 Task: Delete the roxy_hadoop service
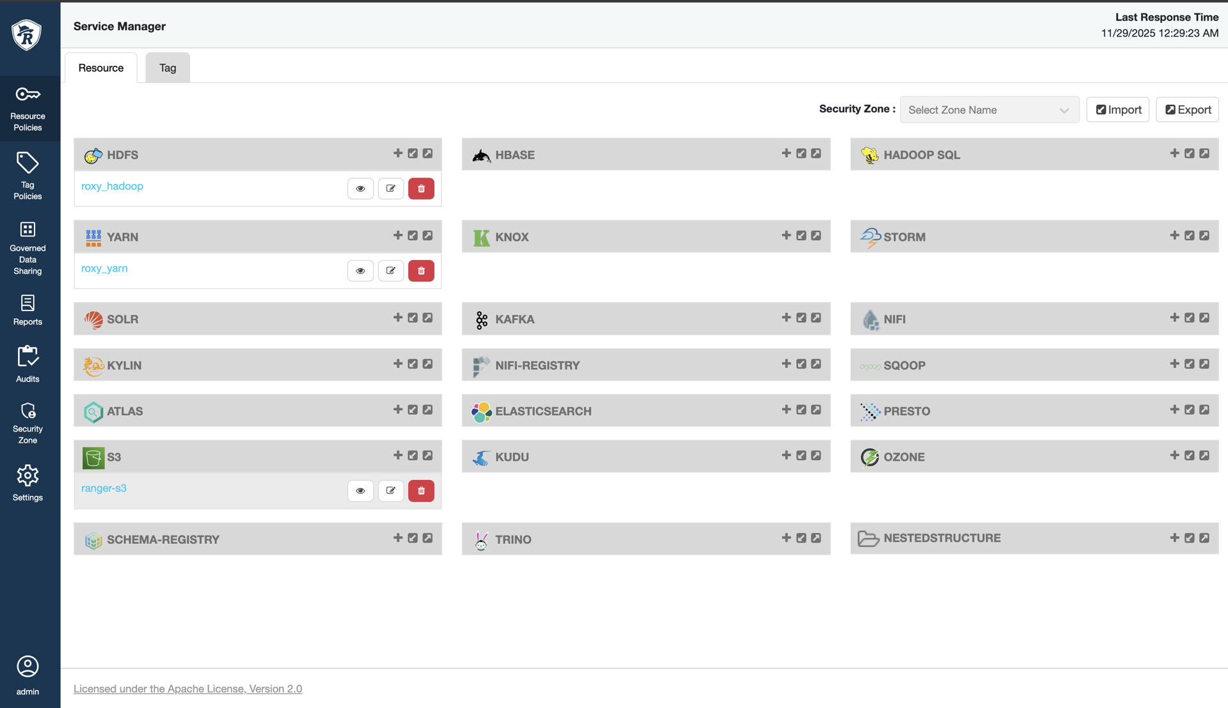[421, 189]
